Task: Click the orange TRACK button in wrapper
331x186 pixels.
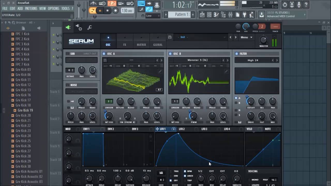Action: tap(275, 26)
